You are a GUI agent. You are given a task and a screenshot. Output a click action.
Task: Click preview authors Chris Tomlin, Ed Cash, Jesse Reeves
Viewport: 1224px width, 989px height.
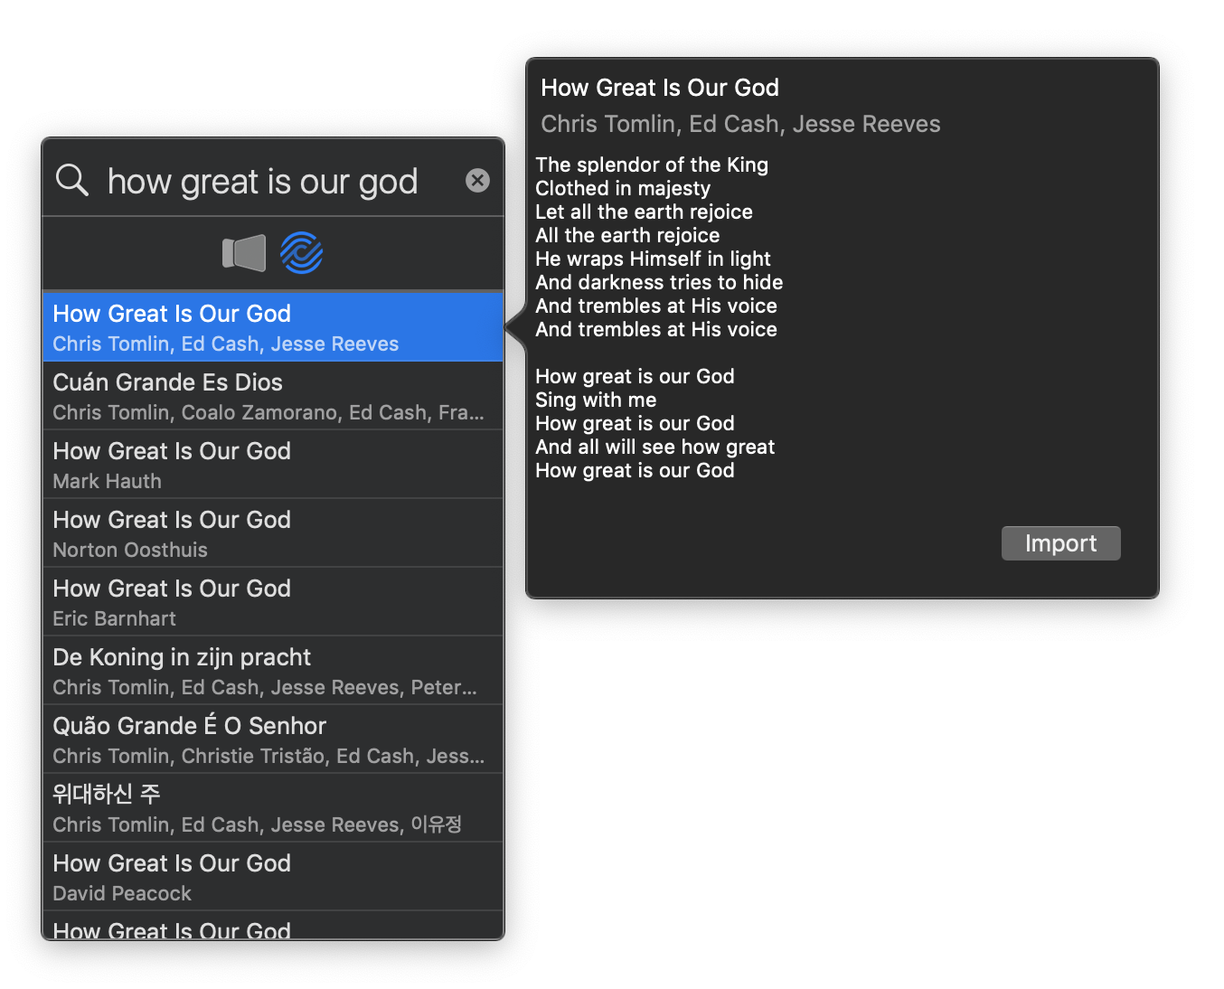(740, 124)
